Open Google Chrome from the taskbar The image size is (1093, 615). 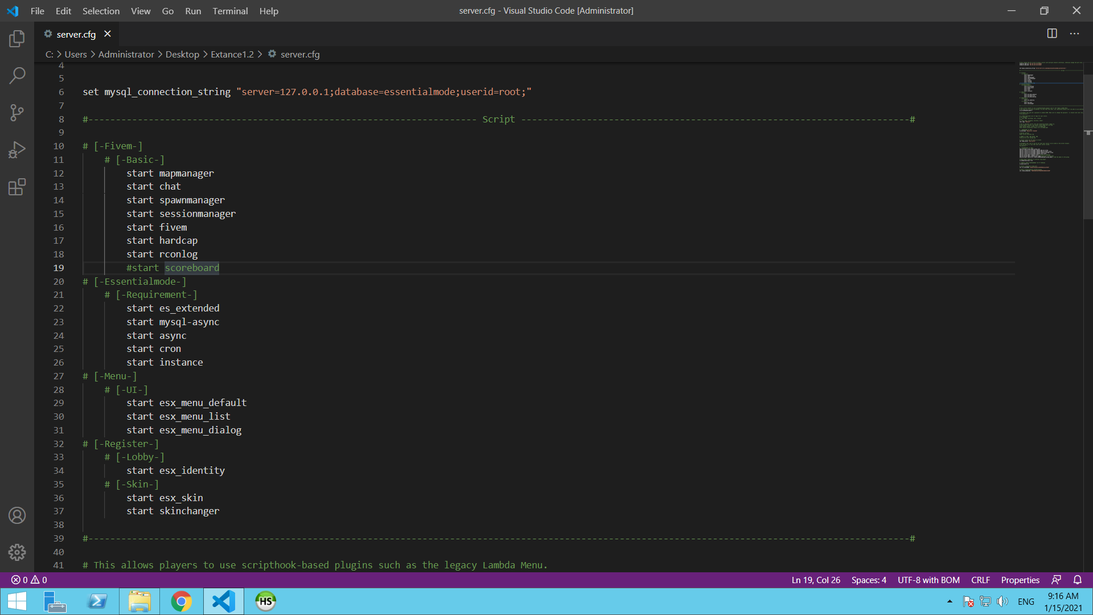(x=182, y=601)
